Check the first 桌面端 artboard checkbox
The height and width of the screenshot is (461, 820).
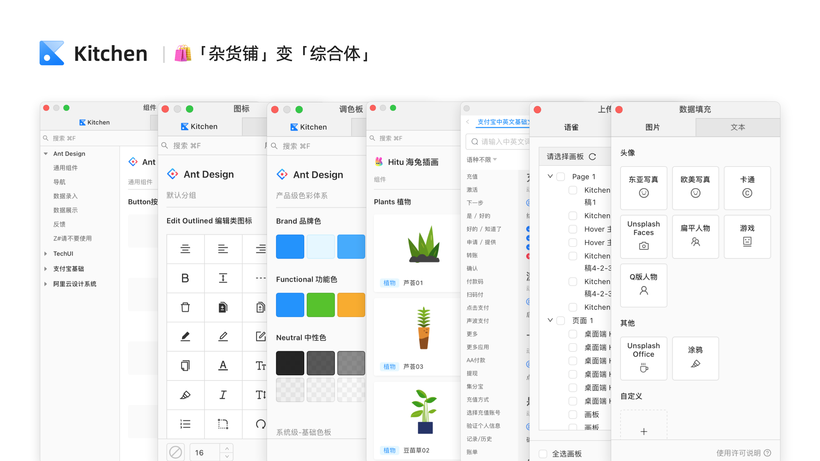point(572,334)
